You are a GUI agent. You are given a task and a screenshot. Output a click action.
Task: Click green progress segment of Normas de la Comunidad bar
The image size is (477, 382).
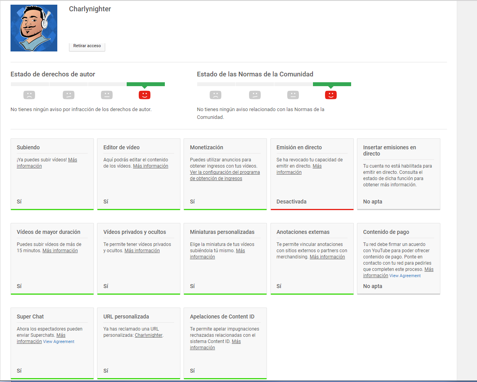[x=332, y=84]
